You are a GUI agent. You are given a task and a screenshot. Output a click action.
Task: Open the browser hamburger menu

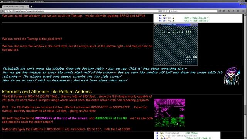coord(244,11)
